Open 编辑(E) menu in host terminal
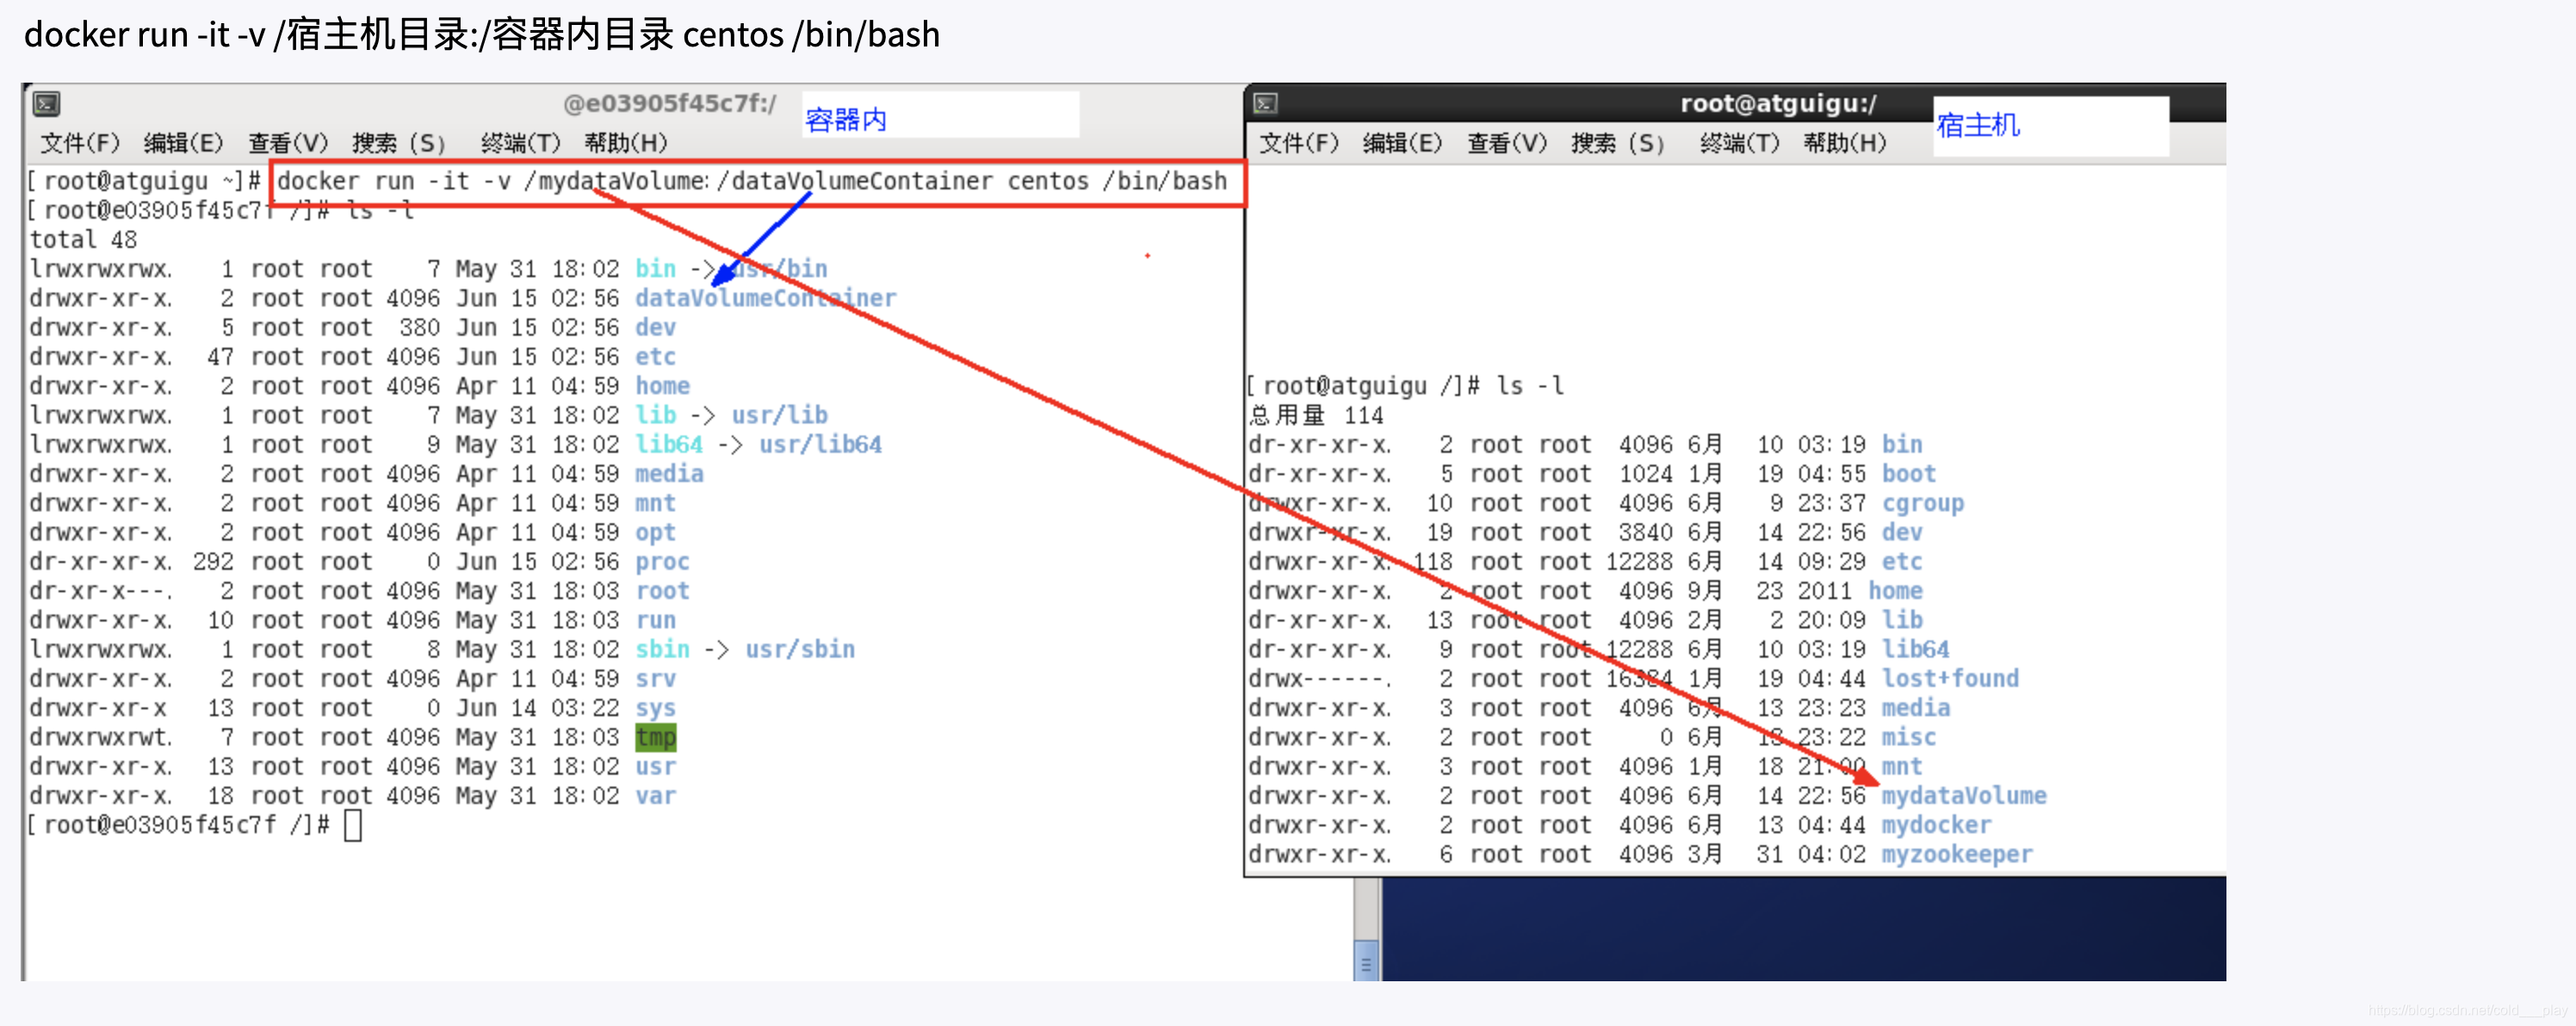The width and height of the screenshot is (2576, 1026). (x=1402, y=143)
